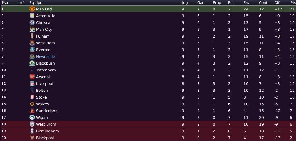Click the West Ham crest icon
Screen dimensions: 296x141
click(32, 43)
